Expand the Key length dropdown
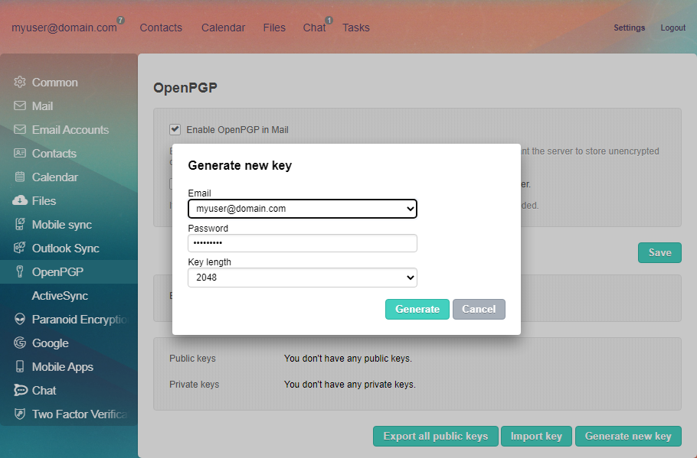 [x=302, y=277]
